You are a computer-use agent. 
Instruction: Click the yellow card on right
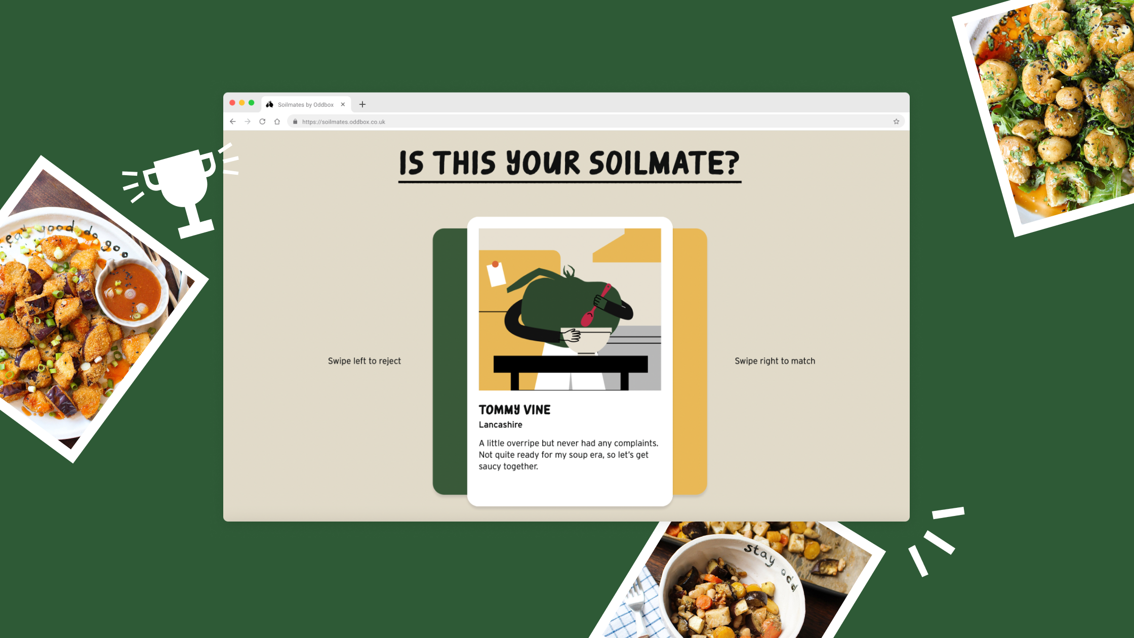[x=690, y=362]
